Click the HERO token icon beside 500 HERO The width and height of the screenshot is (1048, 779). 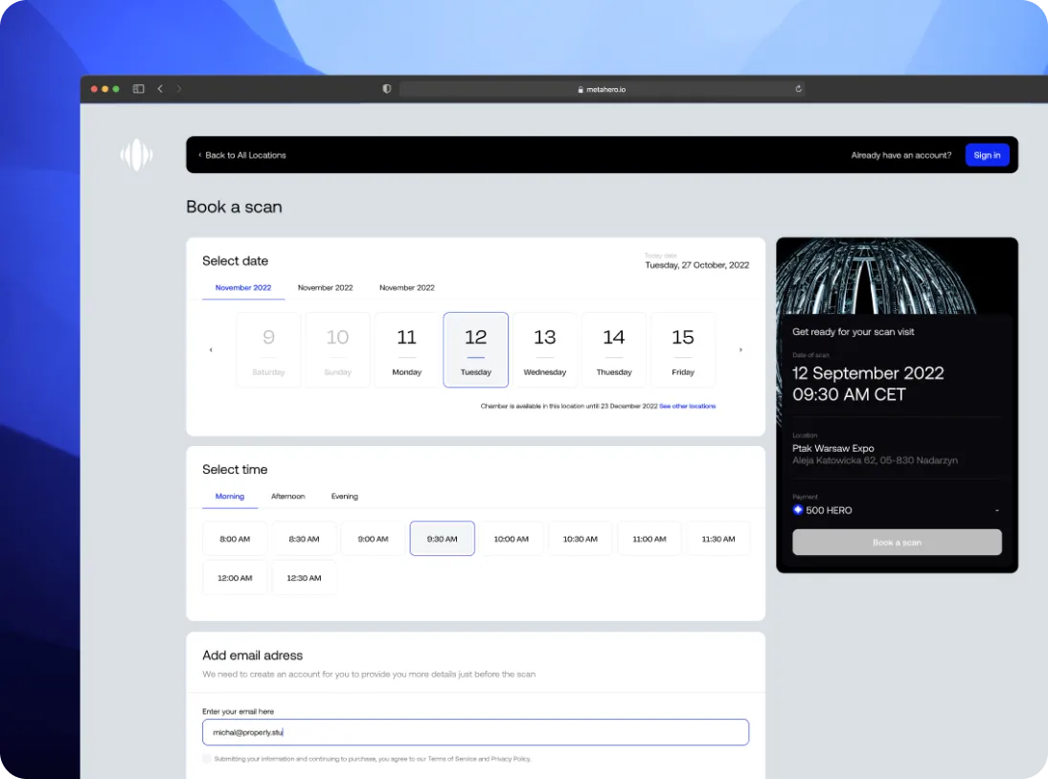coord(798,510)
